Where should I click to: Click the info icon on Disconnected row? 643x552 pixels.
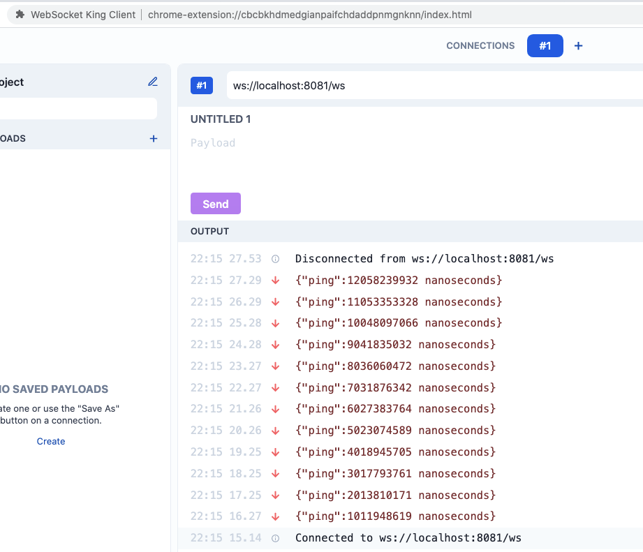(276, 259)
